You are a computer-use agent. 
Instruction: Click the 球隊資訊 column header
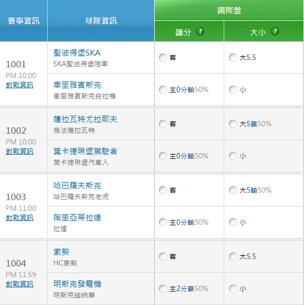pos(101,21)
